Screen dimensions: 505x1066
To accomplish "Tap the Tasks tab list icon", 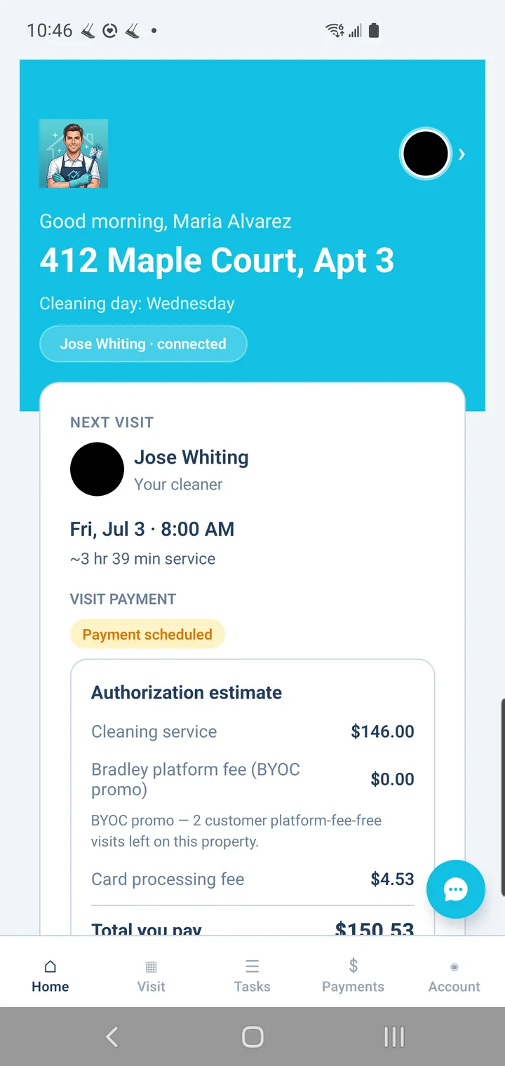I will tap(252, 966).
